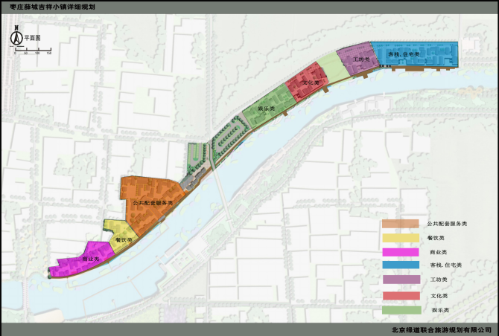Choose the green 娱乐类 legend swatch
This screenshot has width=499, height=336.
point(400,309)
